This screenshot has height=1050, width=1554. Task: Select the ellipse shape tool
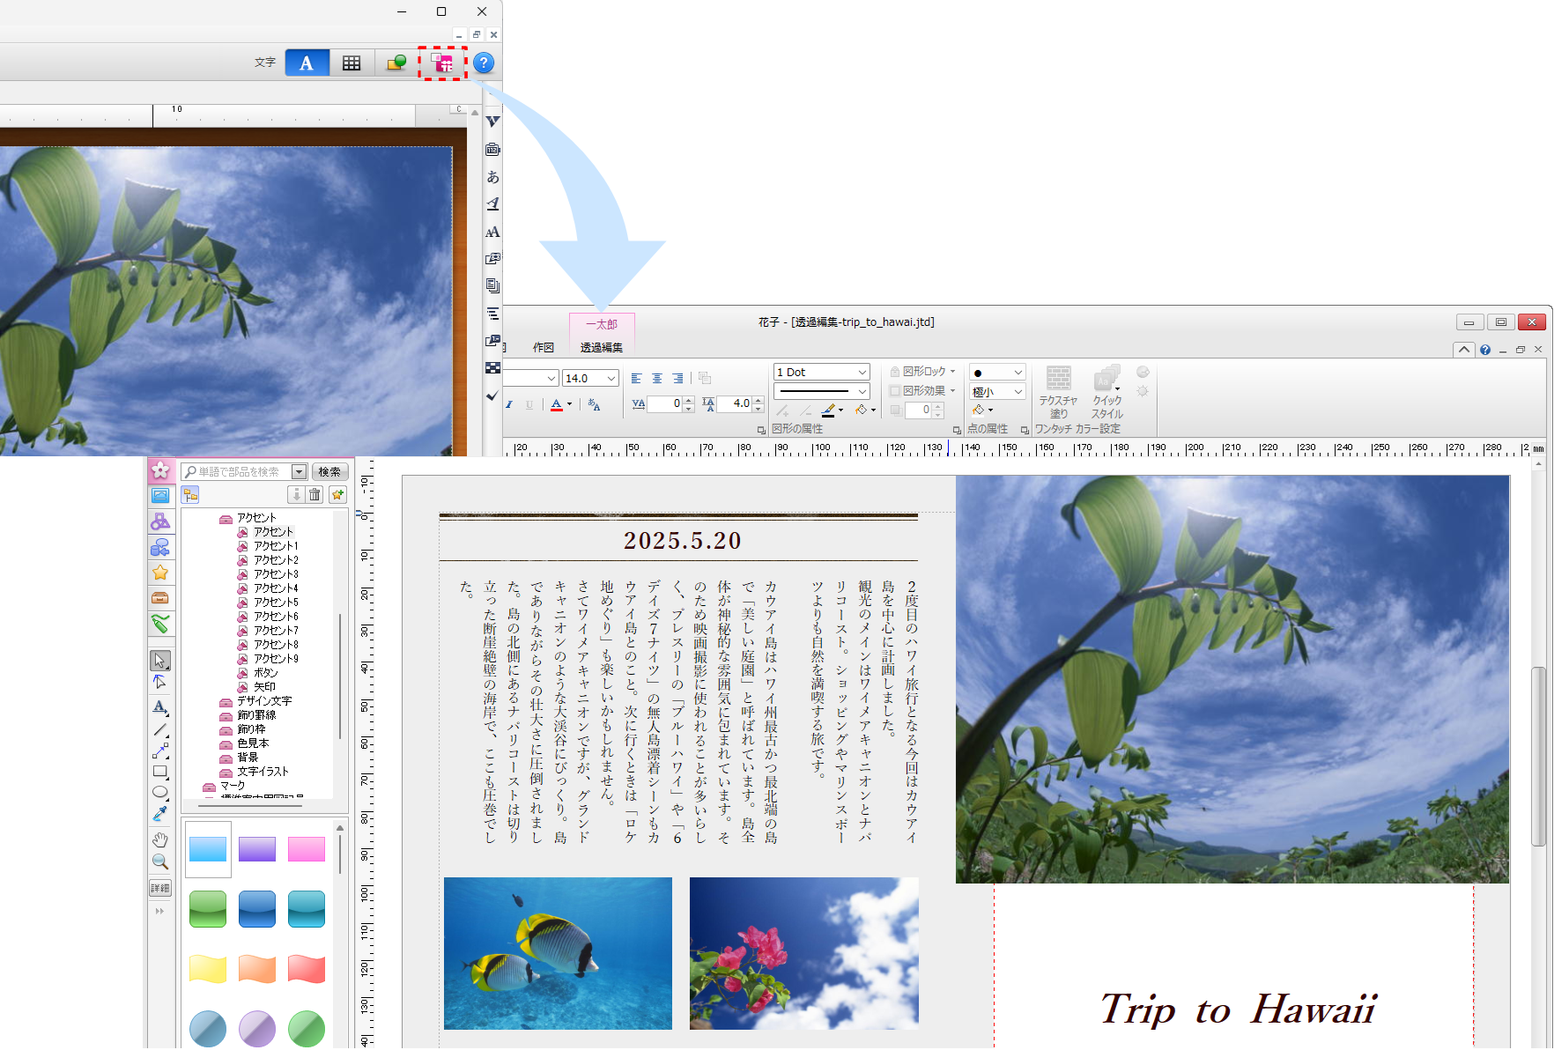coord(159,792)
